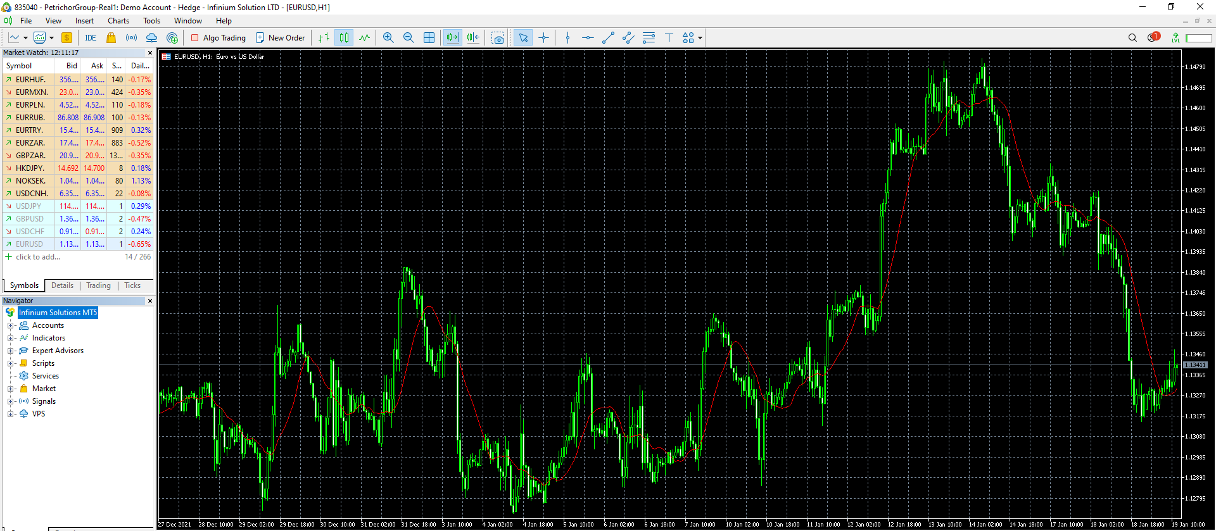Take a chart screenshot
The width and height of the screenshot is (1216, 531).
coord(498,38)
